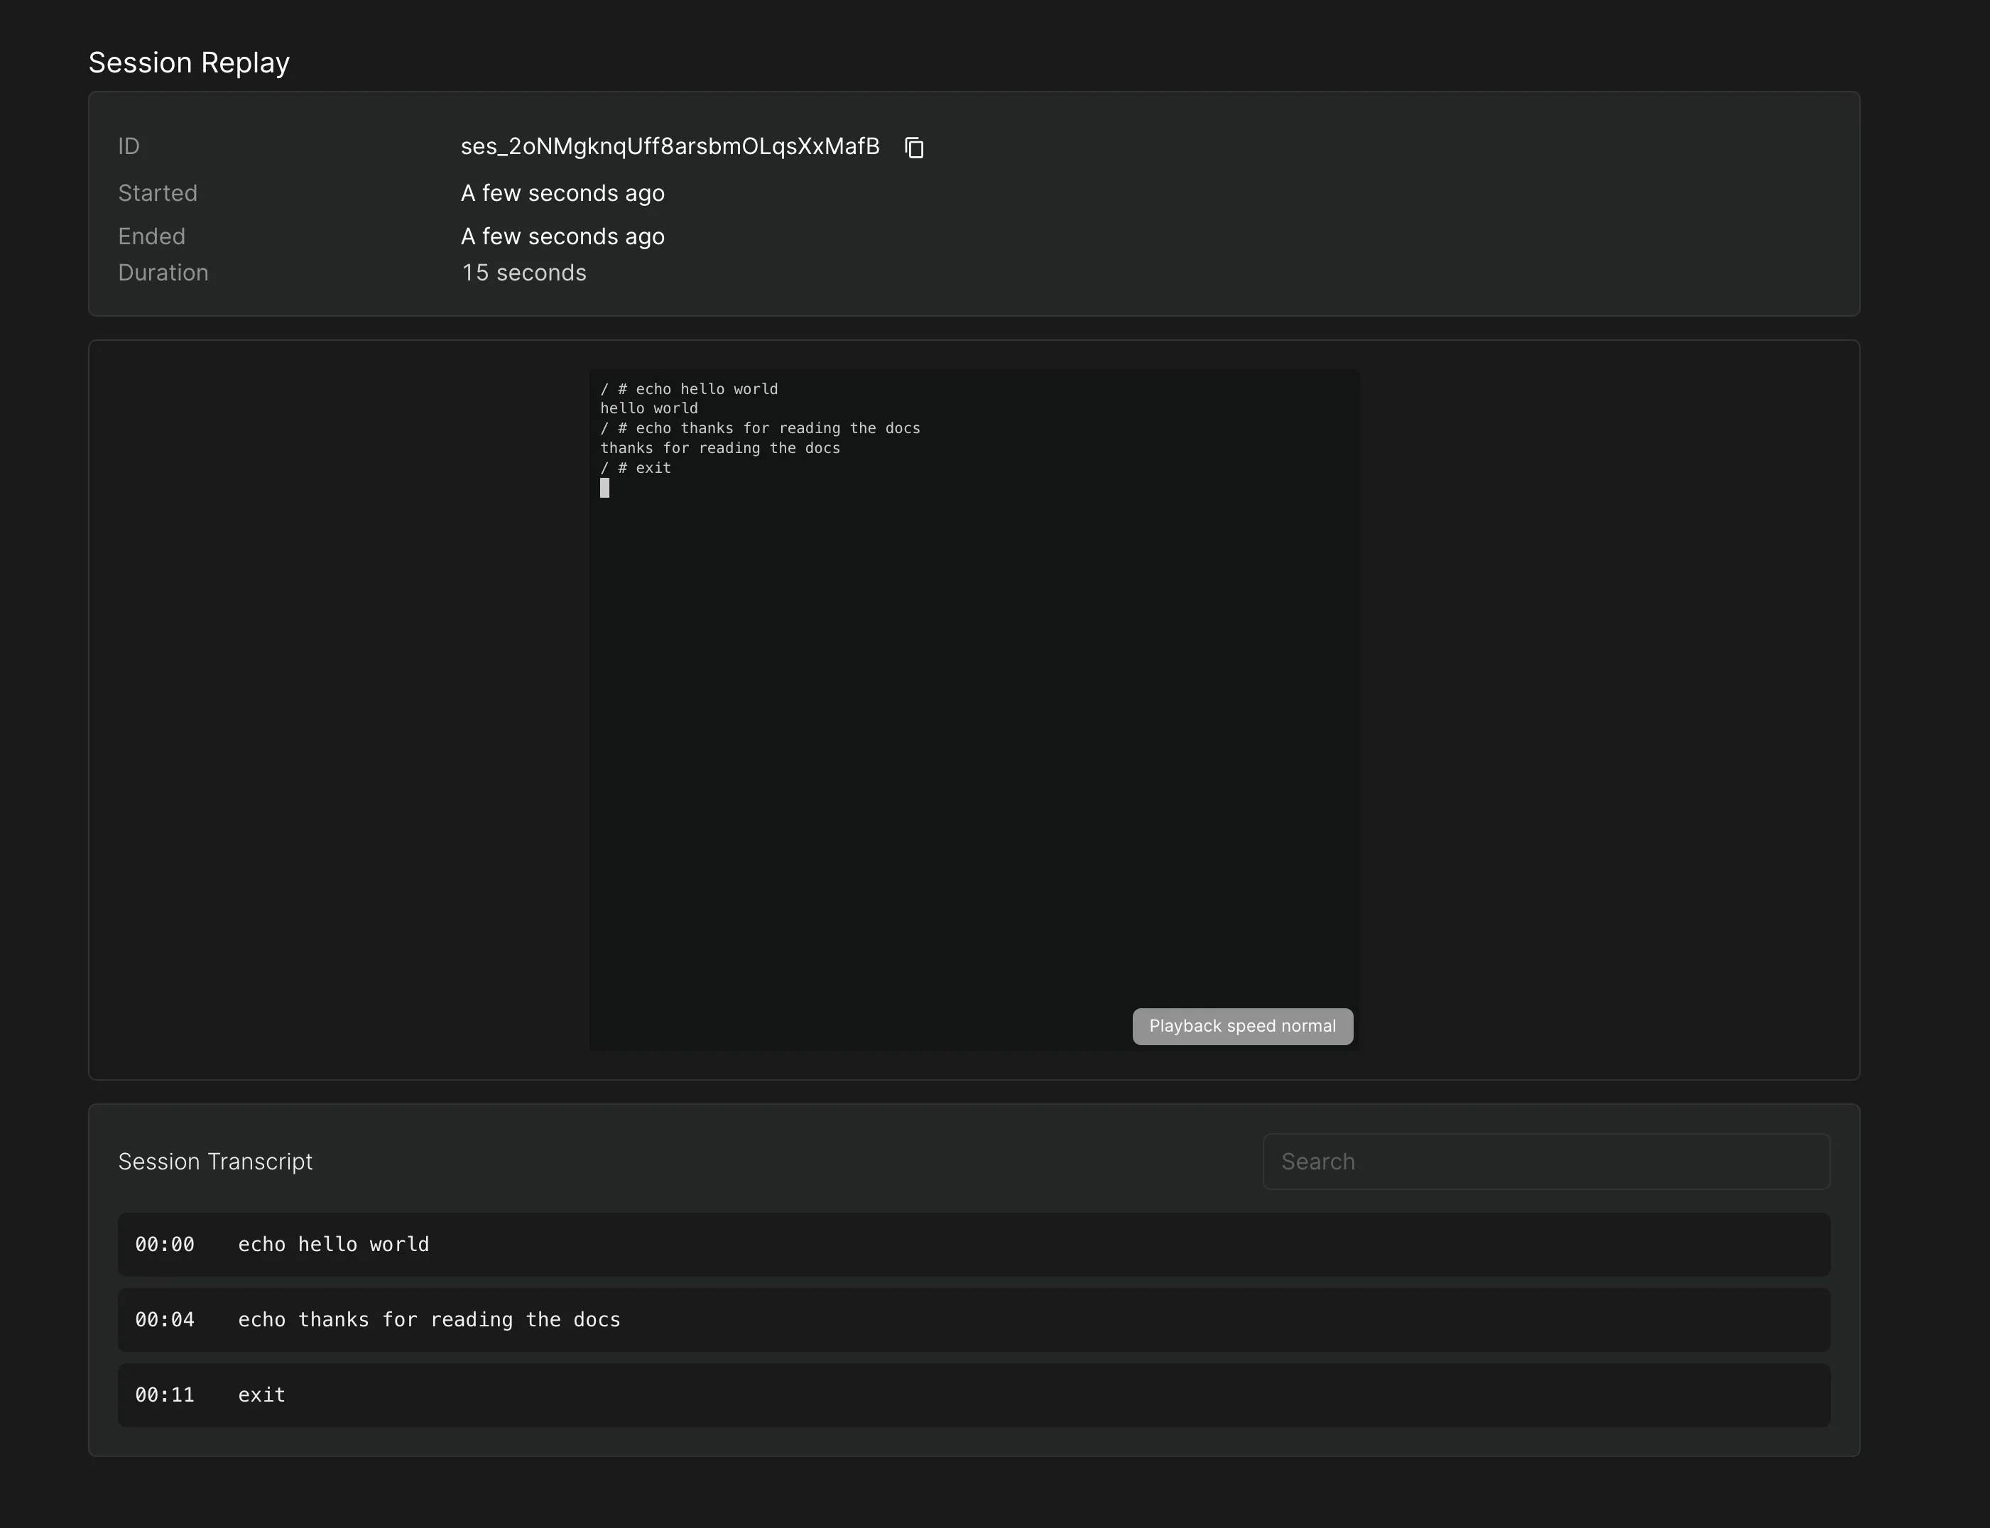Viewport: 1990px width, 1528px height.
Task: Jump to the 00:00 transcript timestamp
Action: click(165, 1244)
